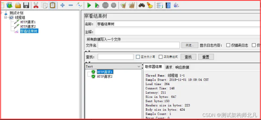Viewport: 261px width, 120px height.
Task: Switch to the 请求 tab
Action: [169, 67]
